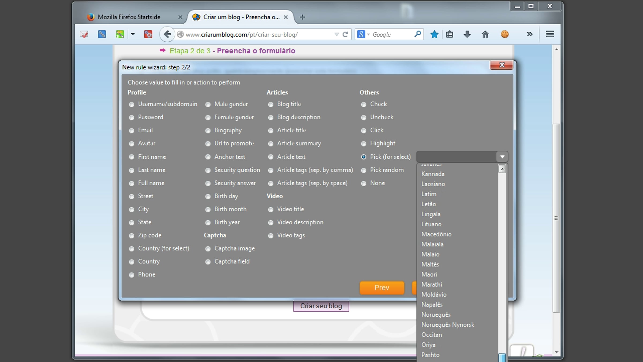Screen dimensions: 643x362
Task: Select the Pick random option
Action: [x=364, y=170]
